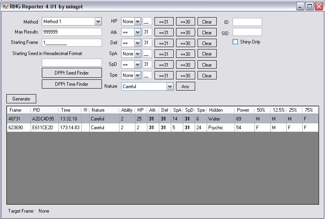325x219 pixels.
Task: Click the Time cell 173:14.83
Action: tap(70, 128)
